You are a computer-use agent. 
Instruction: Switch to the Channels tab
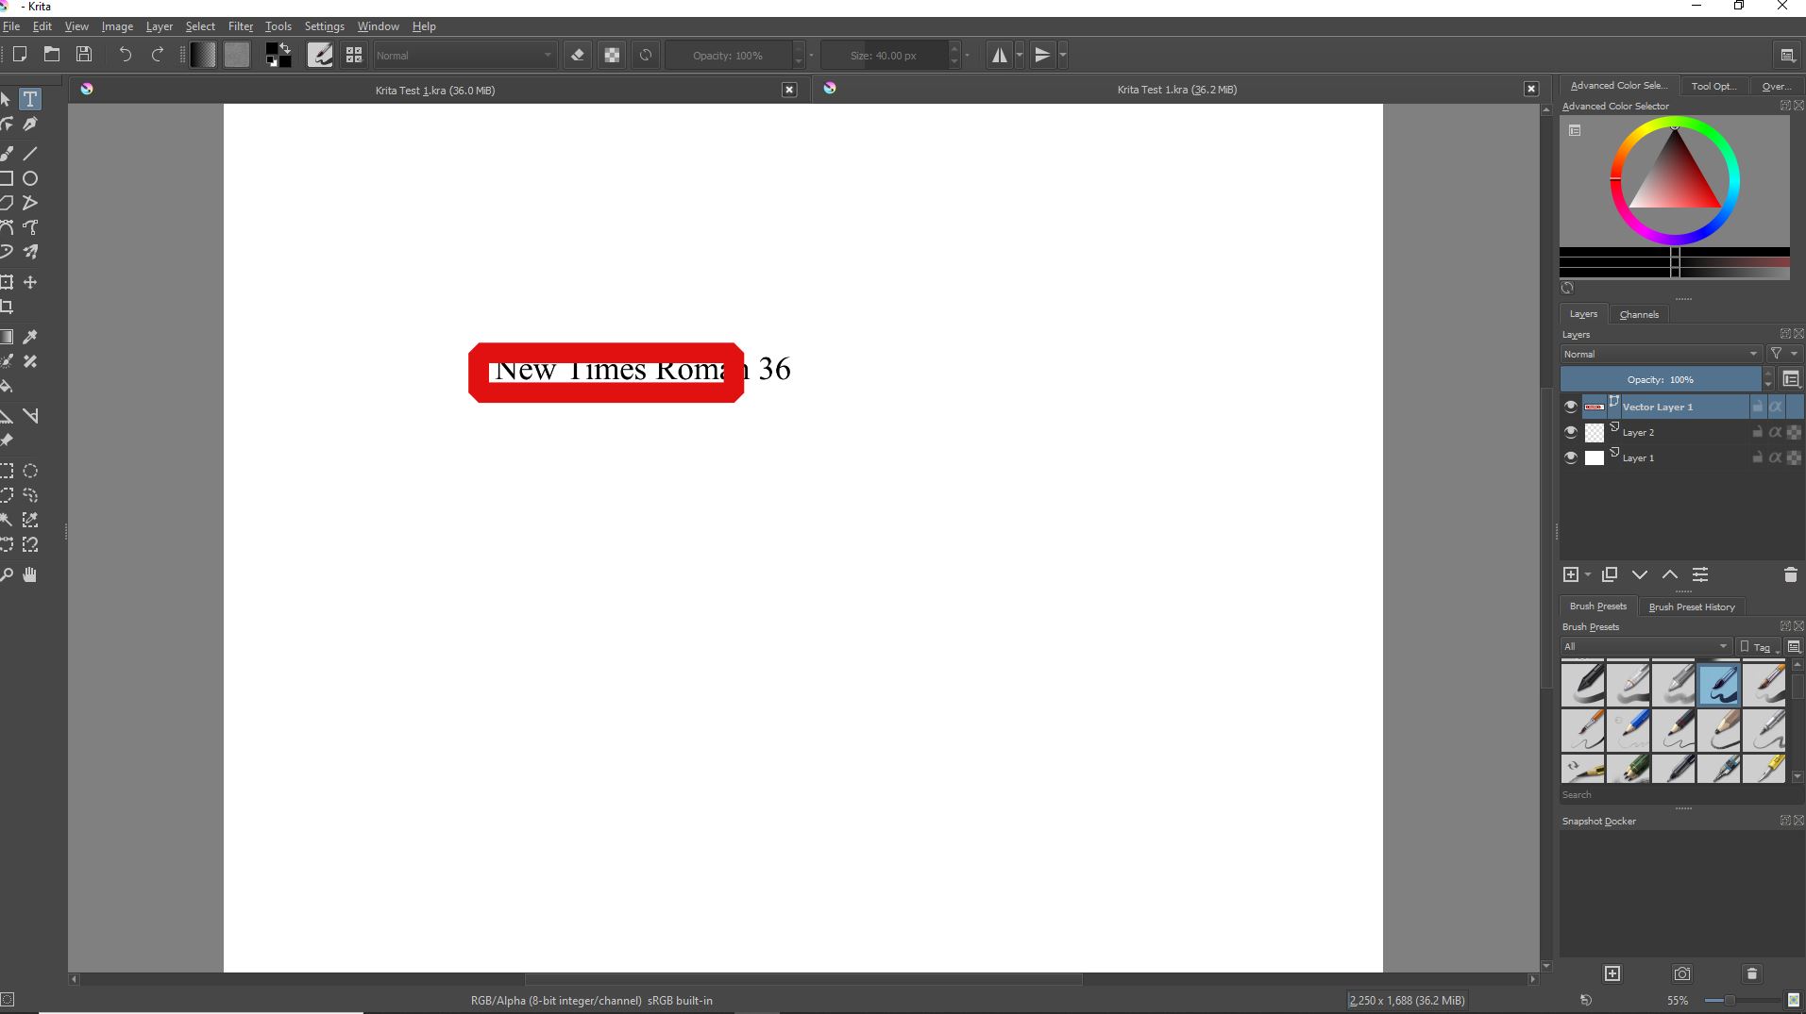[1639, 314]
